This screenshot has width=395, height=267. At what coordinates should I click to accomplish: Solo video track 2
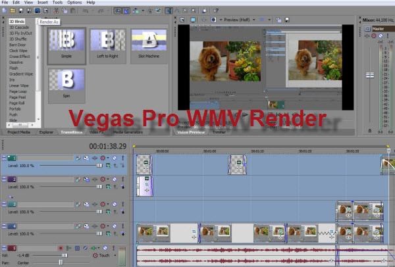tap(122, 180)
